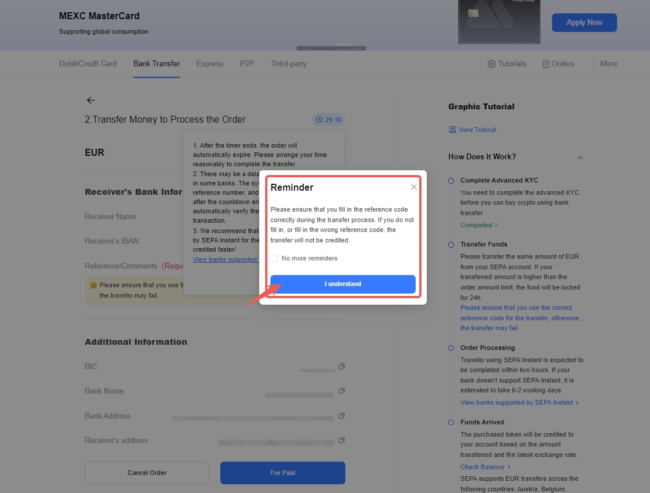Image resolution: width=650 pixels, height=493 pixels.
Task: Click the Reminder dialog title
Action: pos(292,187)
